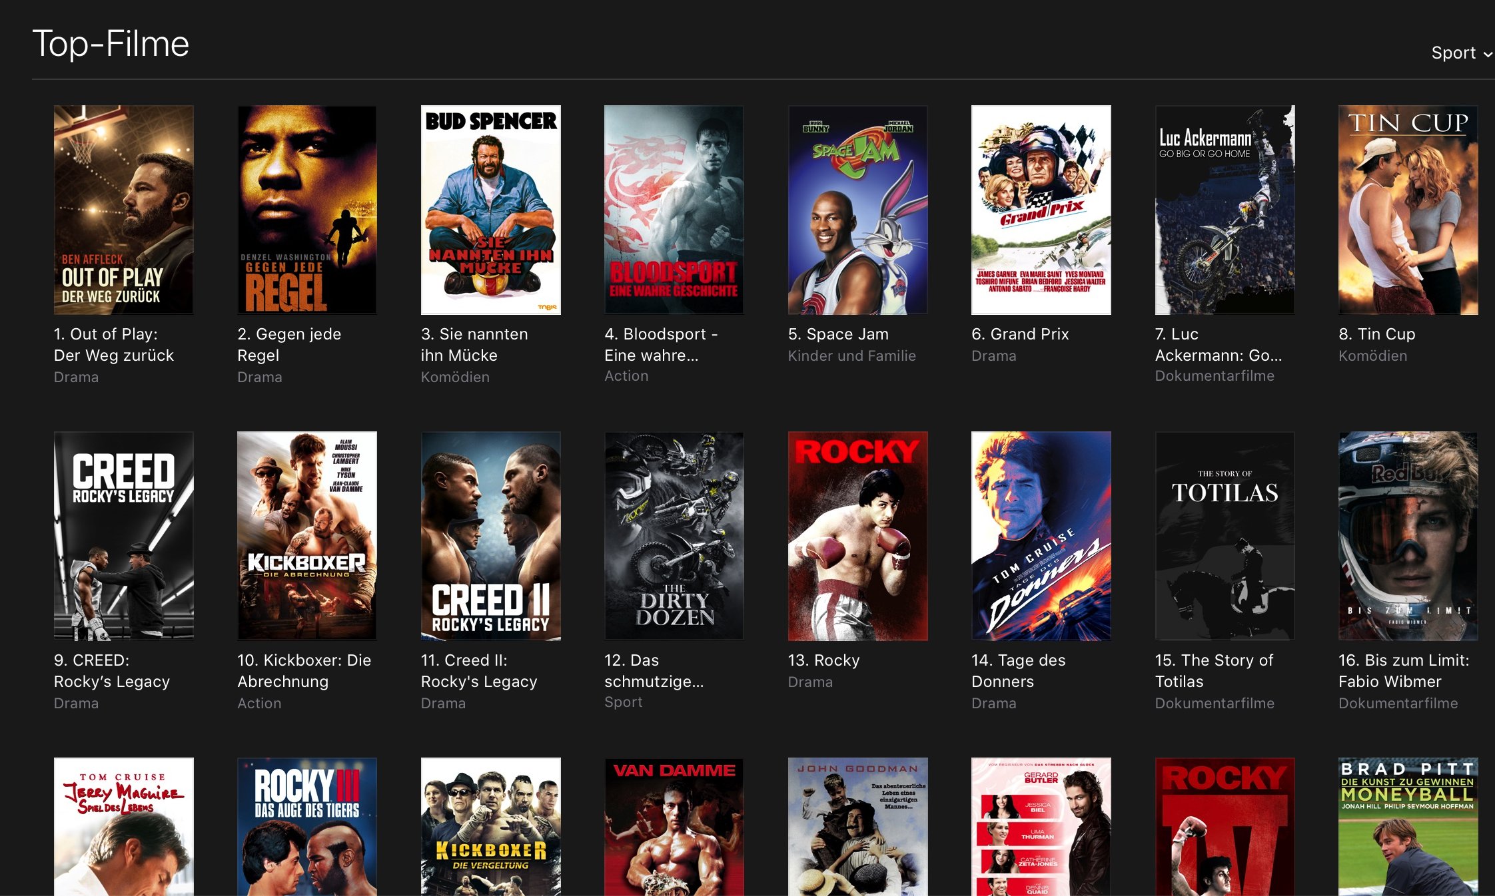1495x896 pixels.
Task: Open Tin Cup poster thumbnail
Action: tap(1408, 210)
